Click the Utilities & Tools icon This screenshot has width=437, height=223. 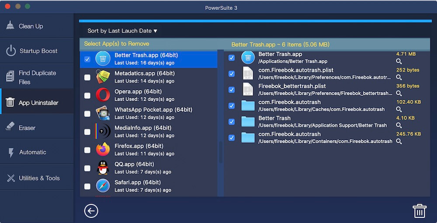pyautogui.click(x=10, y=178)
